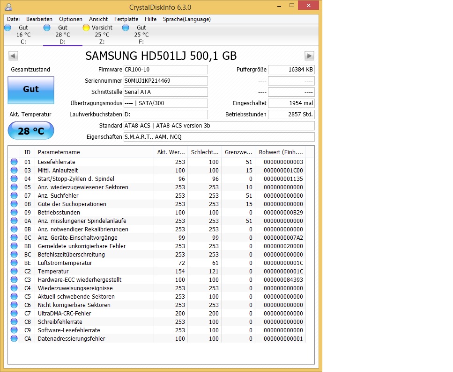
Task: Click the Übertragungsmodus SATA/300 field
Action: pyautogui.click(x=165, y=103)
